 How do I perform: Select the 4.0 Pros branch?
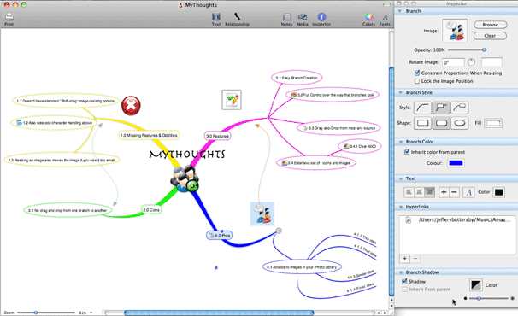pyautogui.click(x=220, y=235)
